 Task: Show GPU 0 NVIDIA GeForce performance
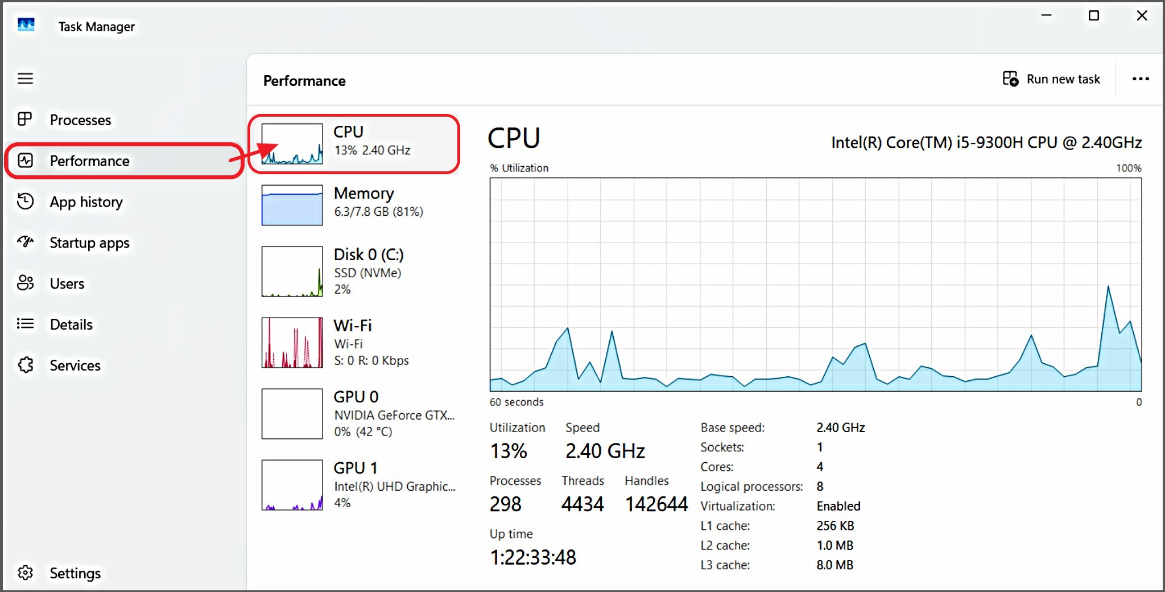tap(292, 414)
